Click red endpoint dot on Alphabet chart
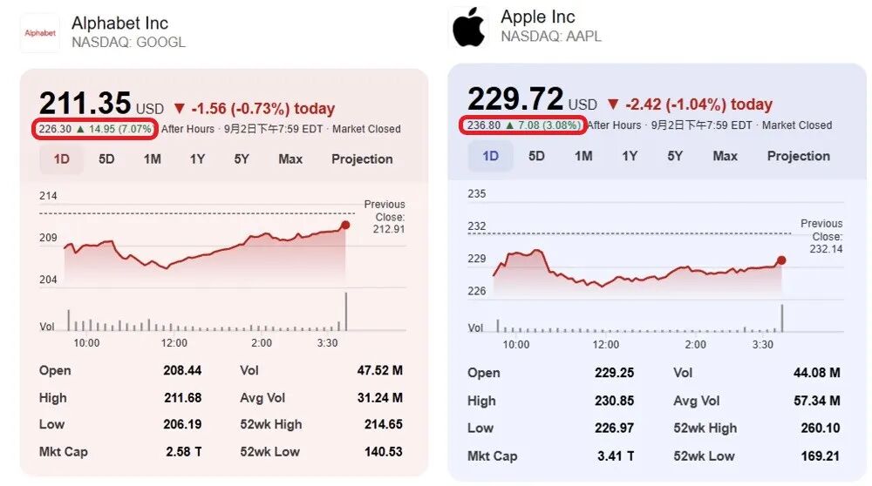The image size is (872, 486). point(345,225)
